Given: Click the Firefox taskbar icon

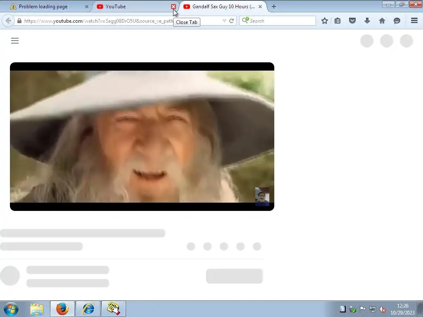Looking at the screenshot, I should click(x=62, y=309).
